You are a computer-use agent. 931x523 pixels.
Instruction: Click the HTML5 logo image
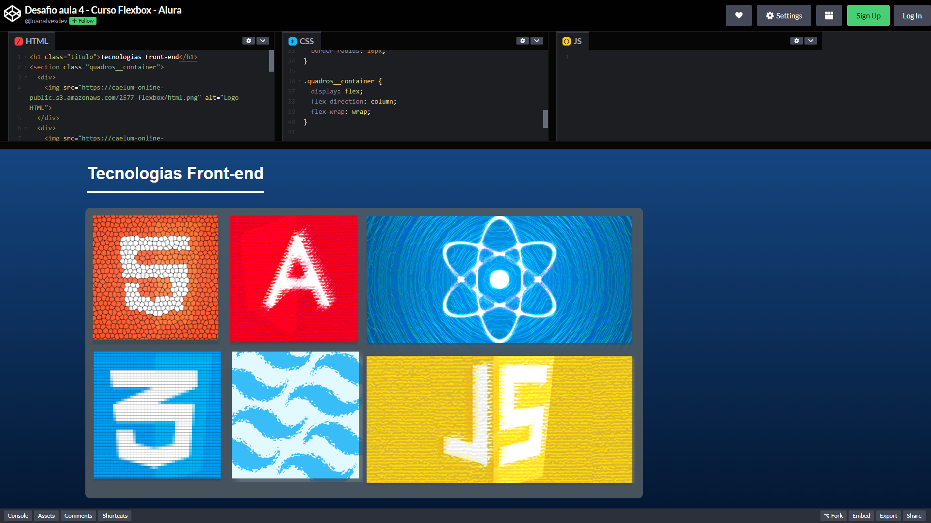pyautogui.click(x=156, y=277)
